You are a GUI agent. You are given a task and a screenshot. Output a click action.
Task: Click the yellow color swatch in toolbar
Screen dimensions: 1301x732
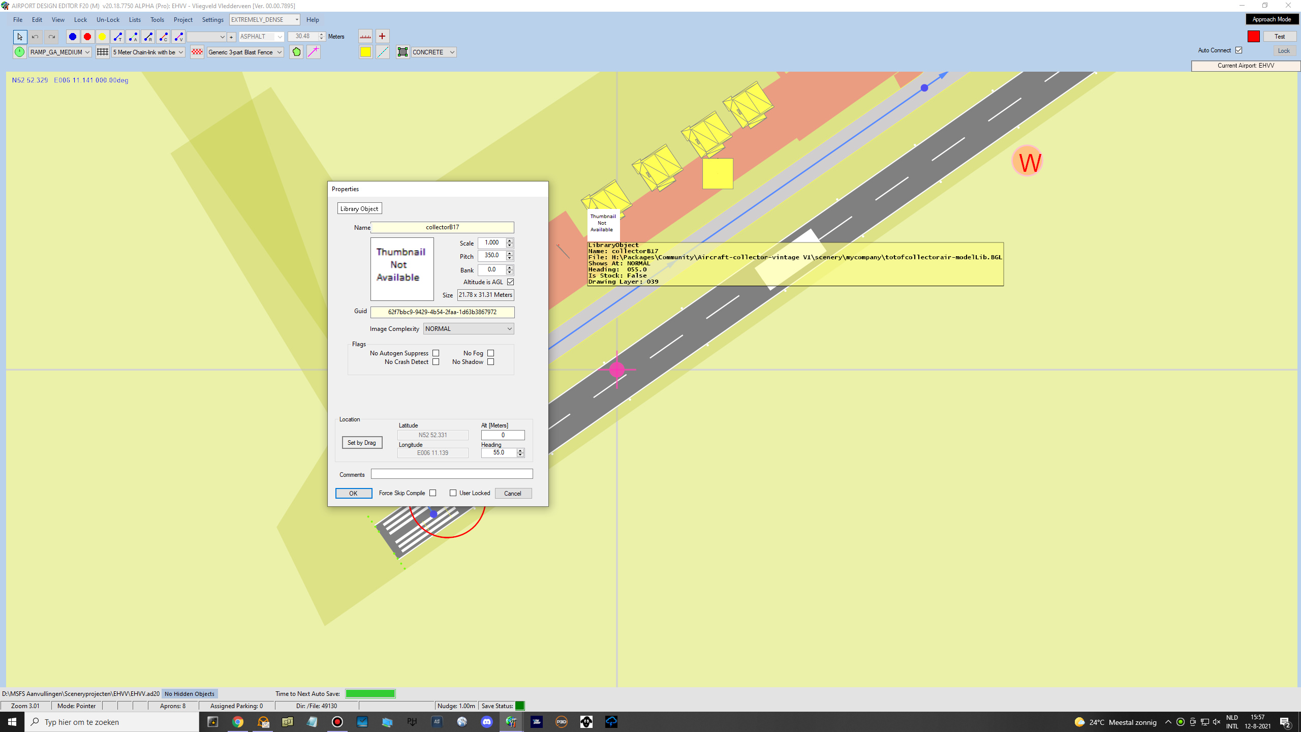[x=365, y=52]
